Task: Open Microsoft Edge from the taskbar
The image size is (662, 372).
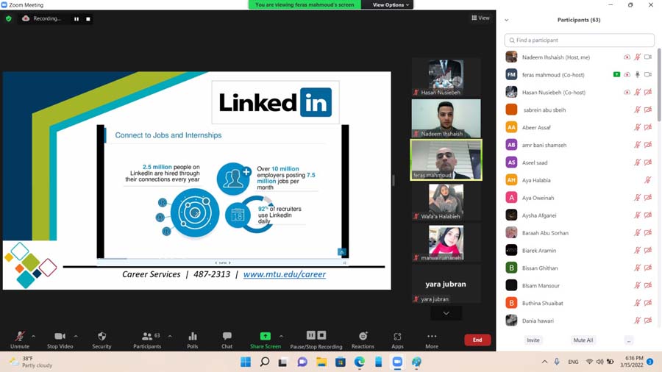Action: coord(359,362)
